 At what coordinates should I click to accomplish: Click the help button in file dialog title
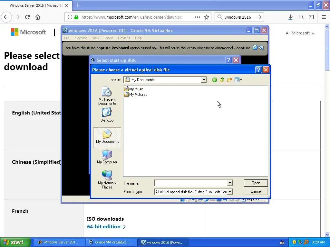258,70
